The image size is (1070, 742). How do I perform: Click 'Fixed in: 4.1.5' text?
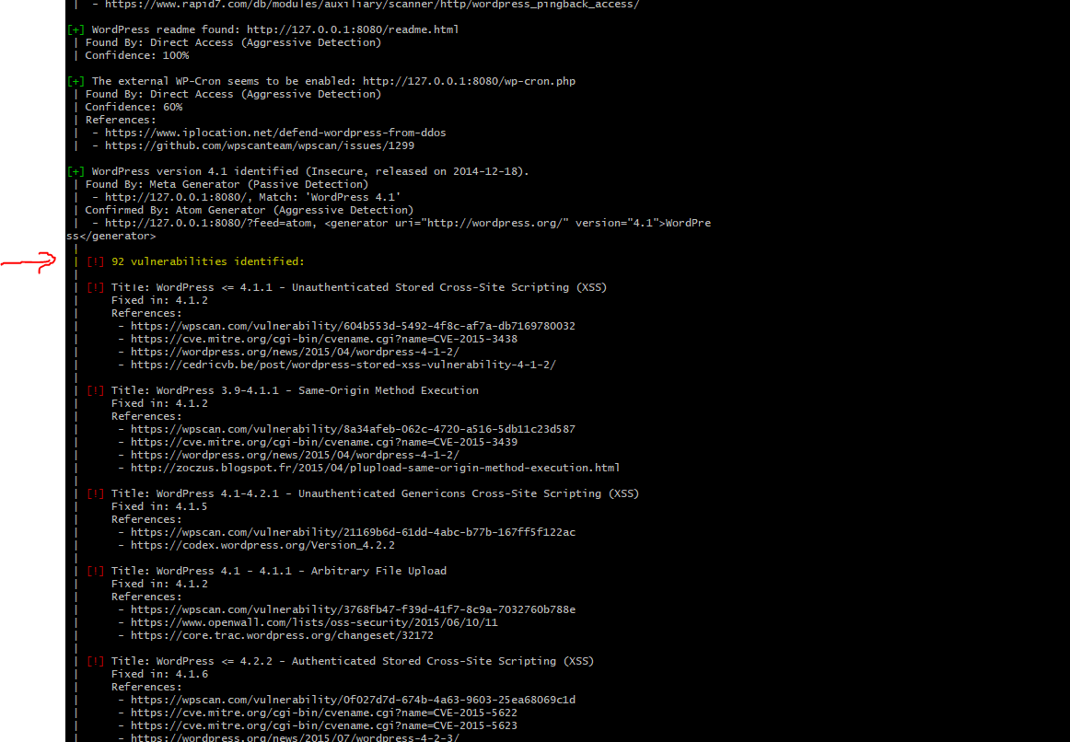pos(159,506)
